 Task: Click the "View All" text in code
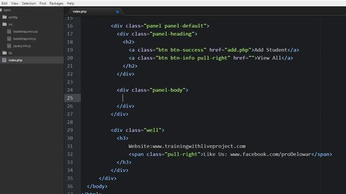(x=269, y=58)
